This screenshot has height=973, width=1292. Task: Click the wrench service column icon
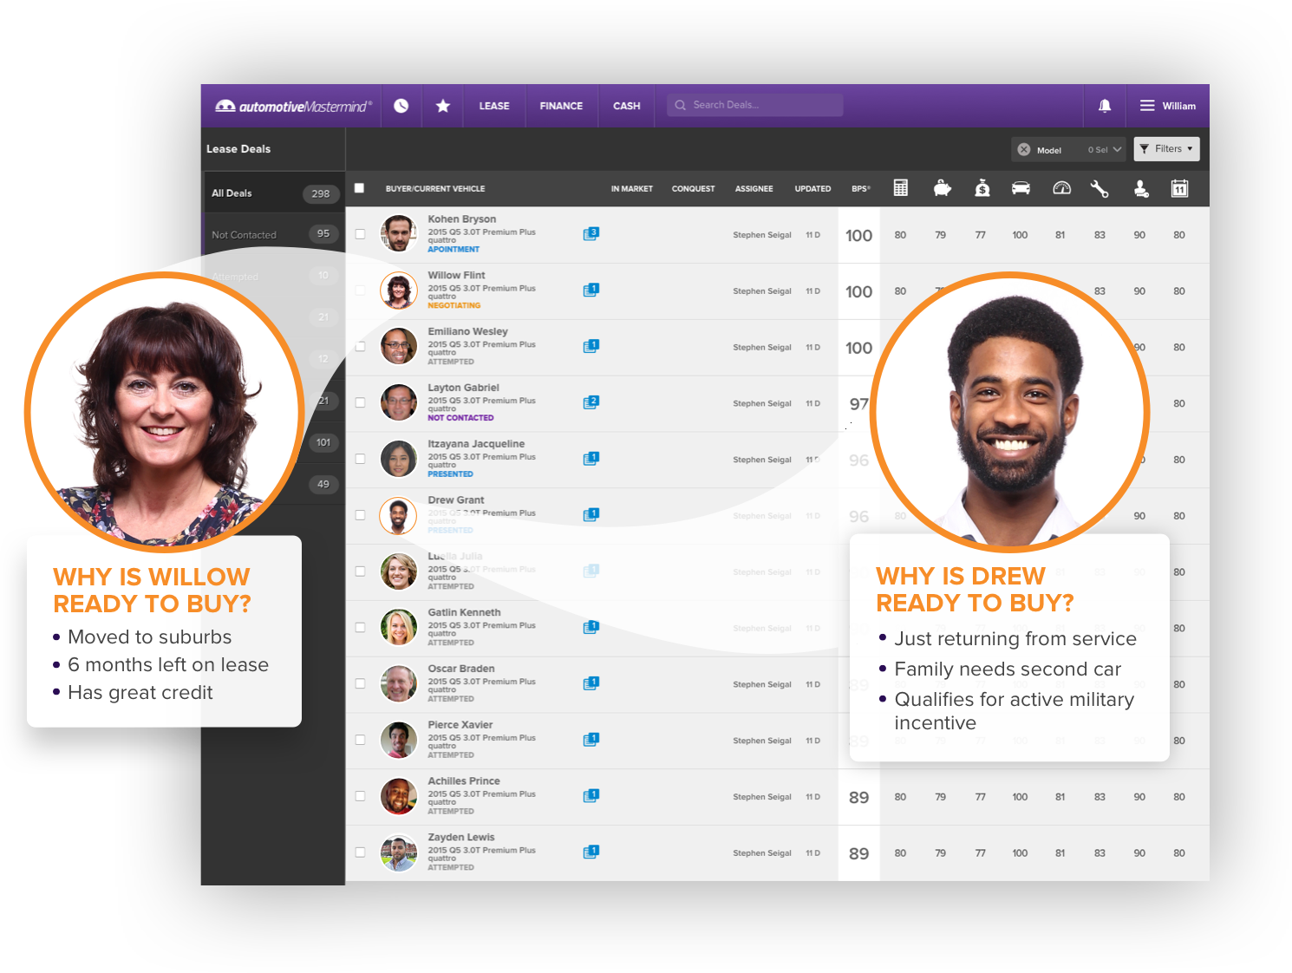[x=1100, y=188]
